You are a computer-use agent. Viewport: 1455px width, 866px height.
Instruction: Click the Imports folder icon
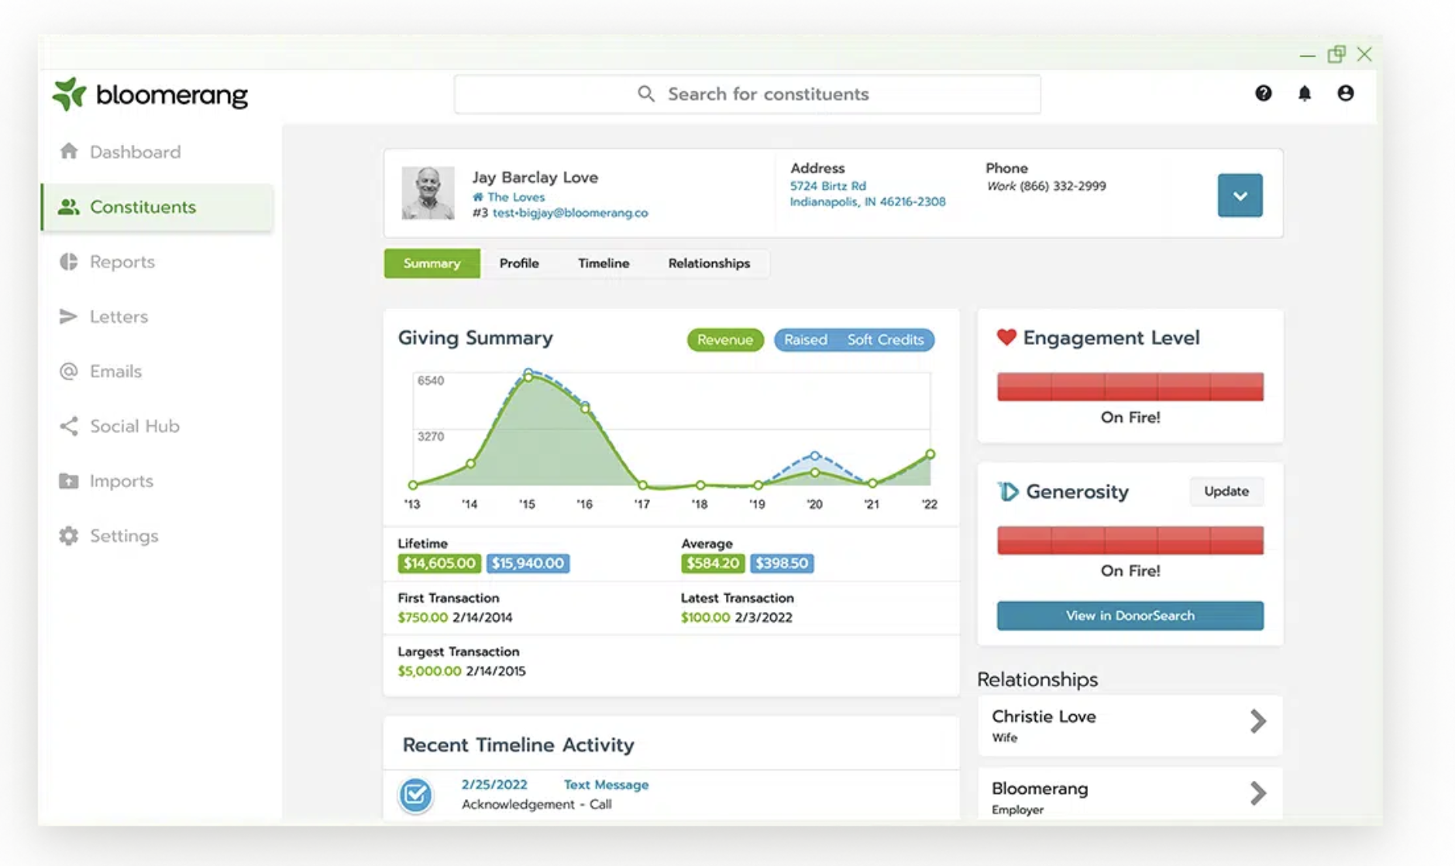pos(68,480)
